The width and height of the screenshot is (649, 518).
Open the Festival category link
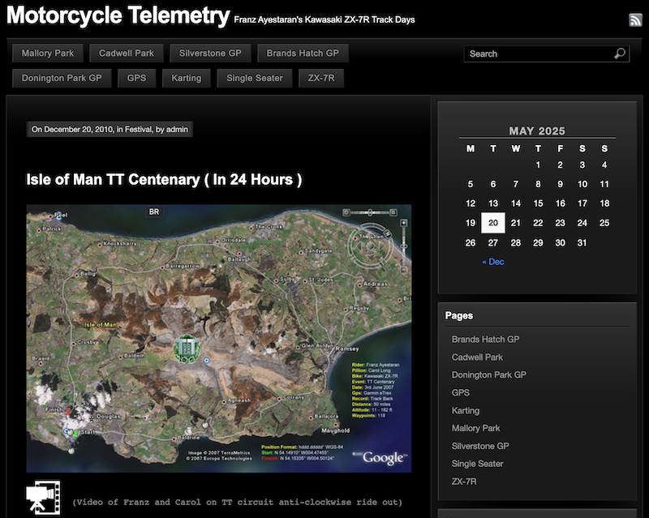138,129
